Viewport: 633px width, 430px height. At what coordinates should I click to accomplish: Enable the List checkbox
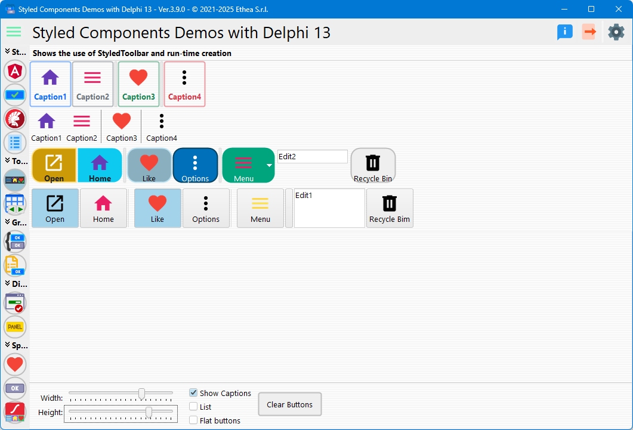click(x=193, y=407)
